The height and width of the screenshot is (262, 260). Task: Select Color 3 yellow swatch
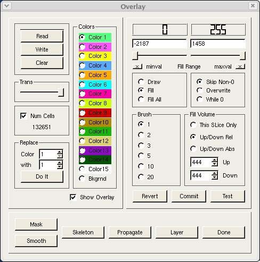click(95, 56)
